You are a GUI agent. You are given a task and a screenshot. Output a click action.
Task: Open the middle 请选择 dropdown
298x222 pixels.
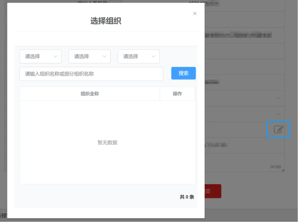(x=89, y=56)
